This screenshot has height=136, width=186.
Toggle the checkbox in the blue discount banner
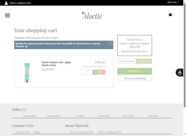click(x=110, y=43)
